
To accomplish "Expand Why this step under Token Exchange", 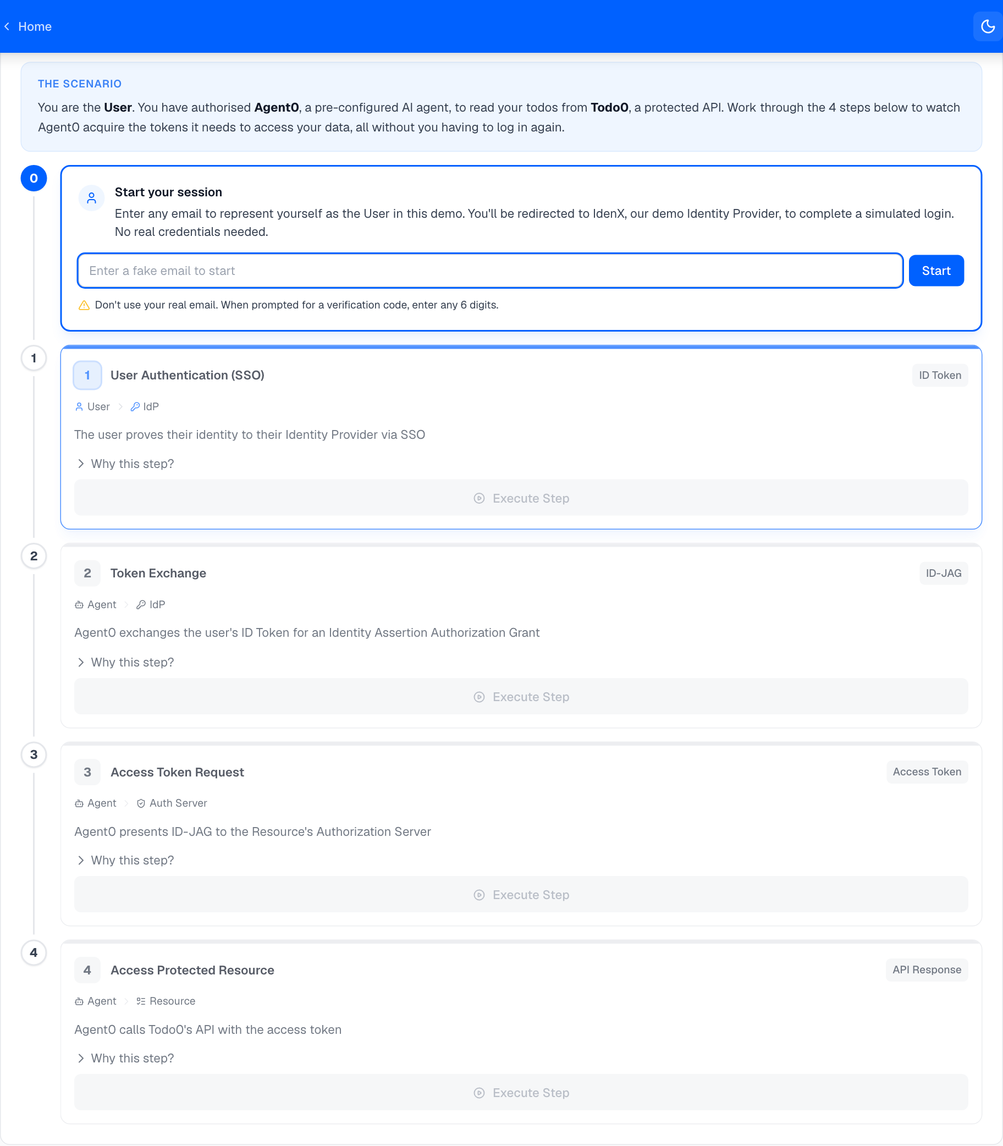I will (x=125, y=662).
